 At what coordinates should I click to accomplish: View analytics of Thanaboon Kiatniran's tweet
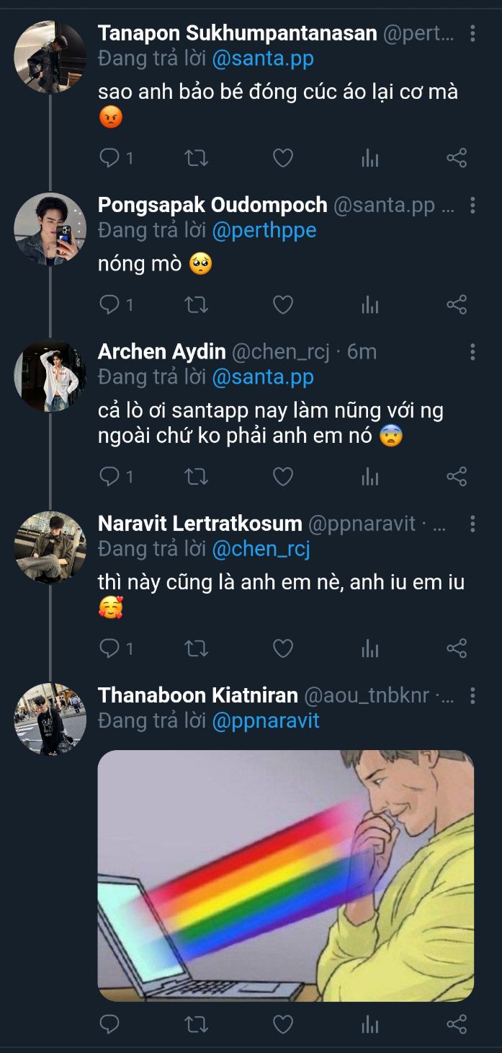(369, 1024)
